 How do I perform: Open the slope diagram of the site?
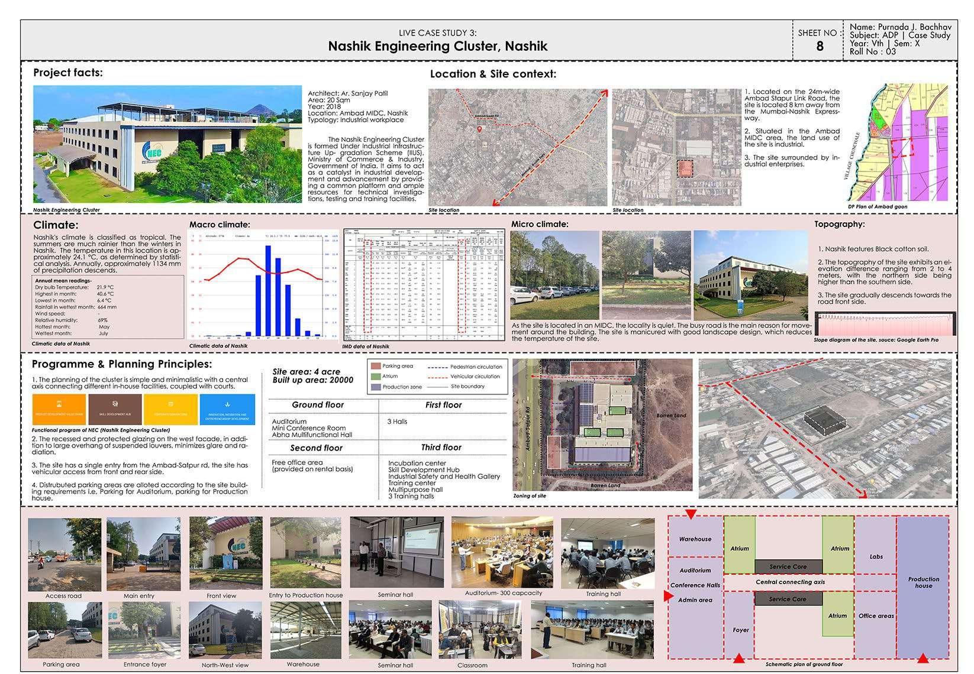point(885,325)
